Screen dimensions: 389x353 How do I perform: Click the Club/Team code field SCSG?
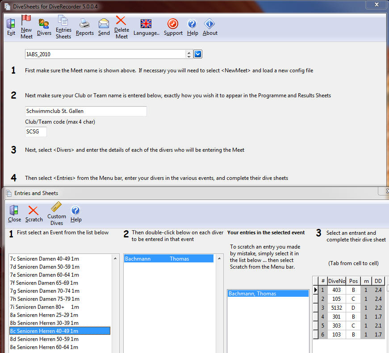(x=36, y=132)
